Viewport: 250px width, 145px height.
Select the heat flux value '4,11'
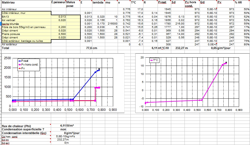(59, 126)
